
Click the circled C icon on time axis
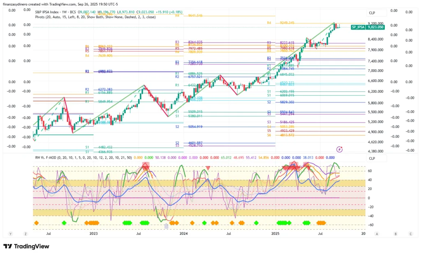(x=410, y=234)
